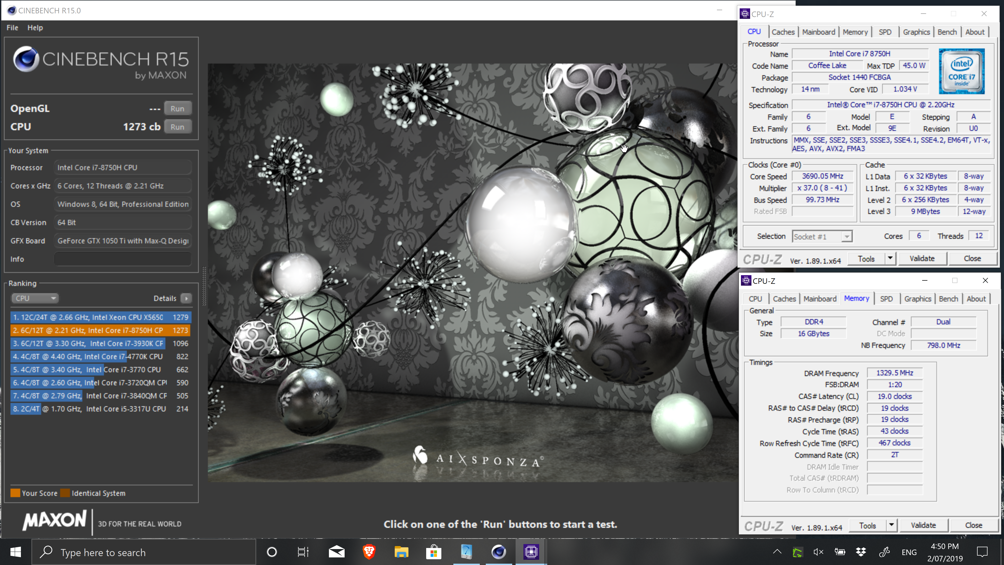Select i5-3317U ranking entry
The width and height of the screenshot is (1004, 565).
101,409
